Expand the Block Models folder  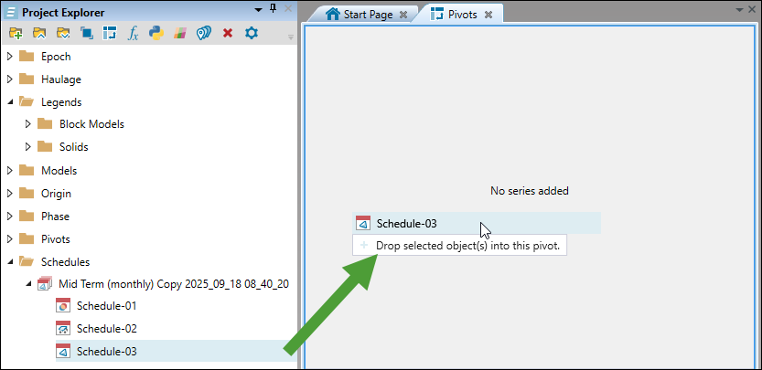28,124
